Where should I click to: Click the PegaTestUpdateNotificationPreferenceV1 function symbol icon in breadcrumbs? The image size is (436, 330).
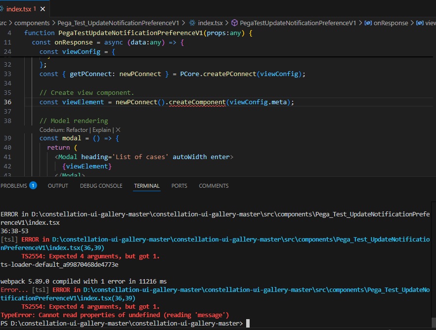[x=235, y=23]
